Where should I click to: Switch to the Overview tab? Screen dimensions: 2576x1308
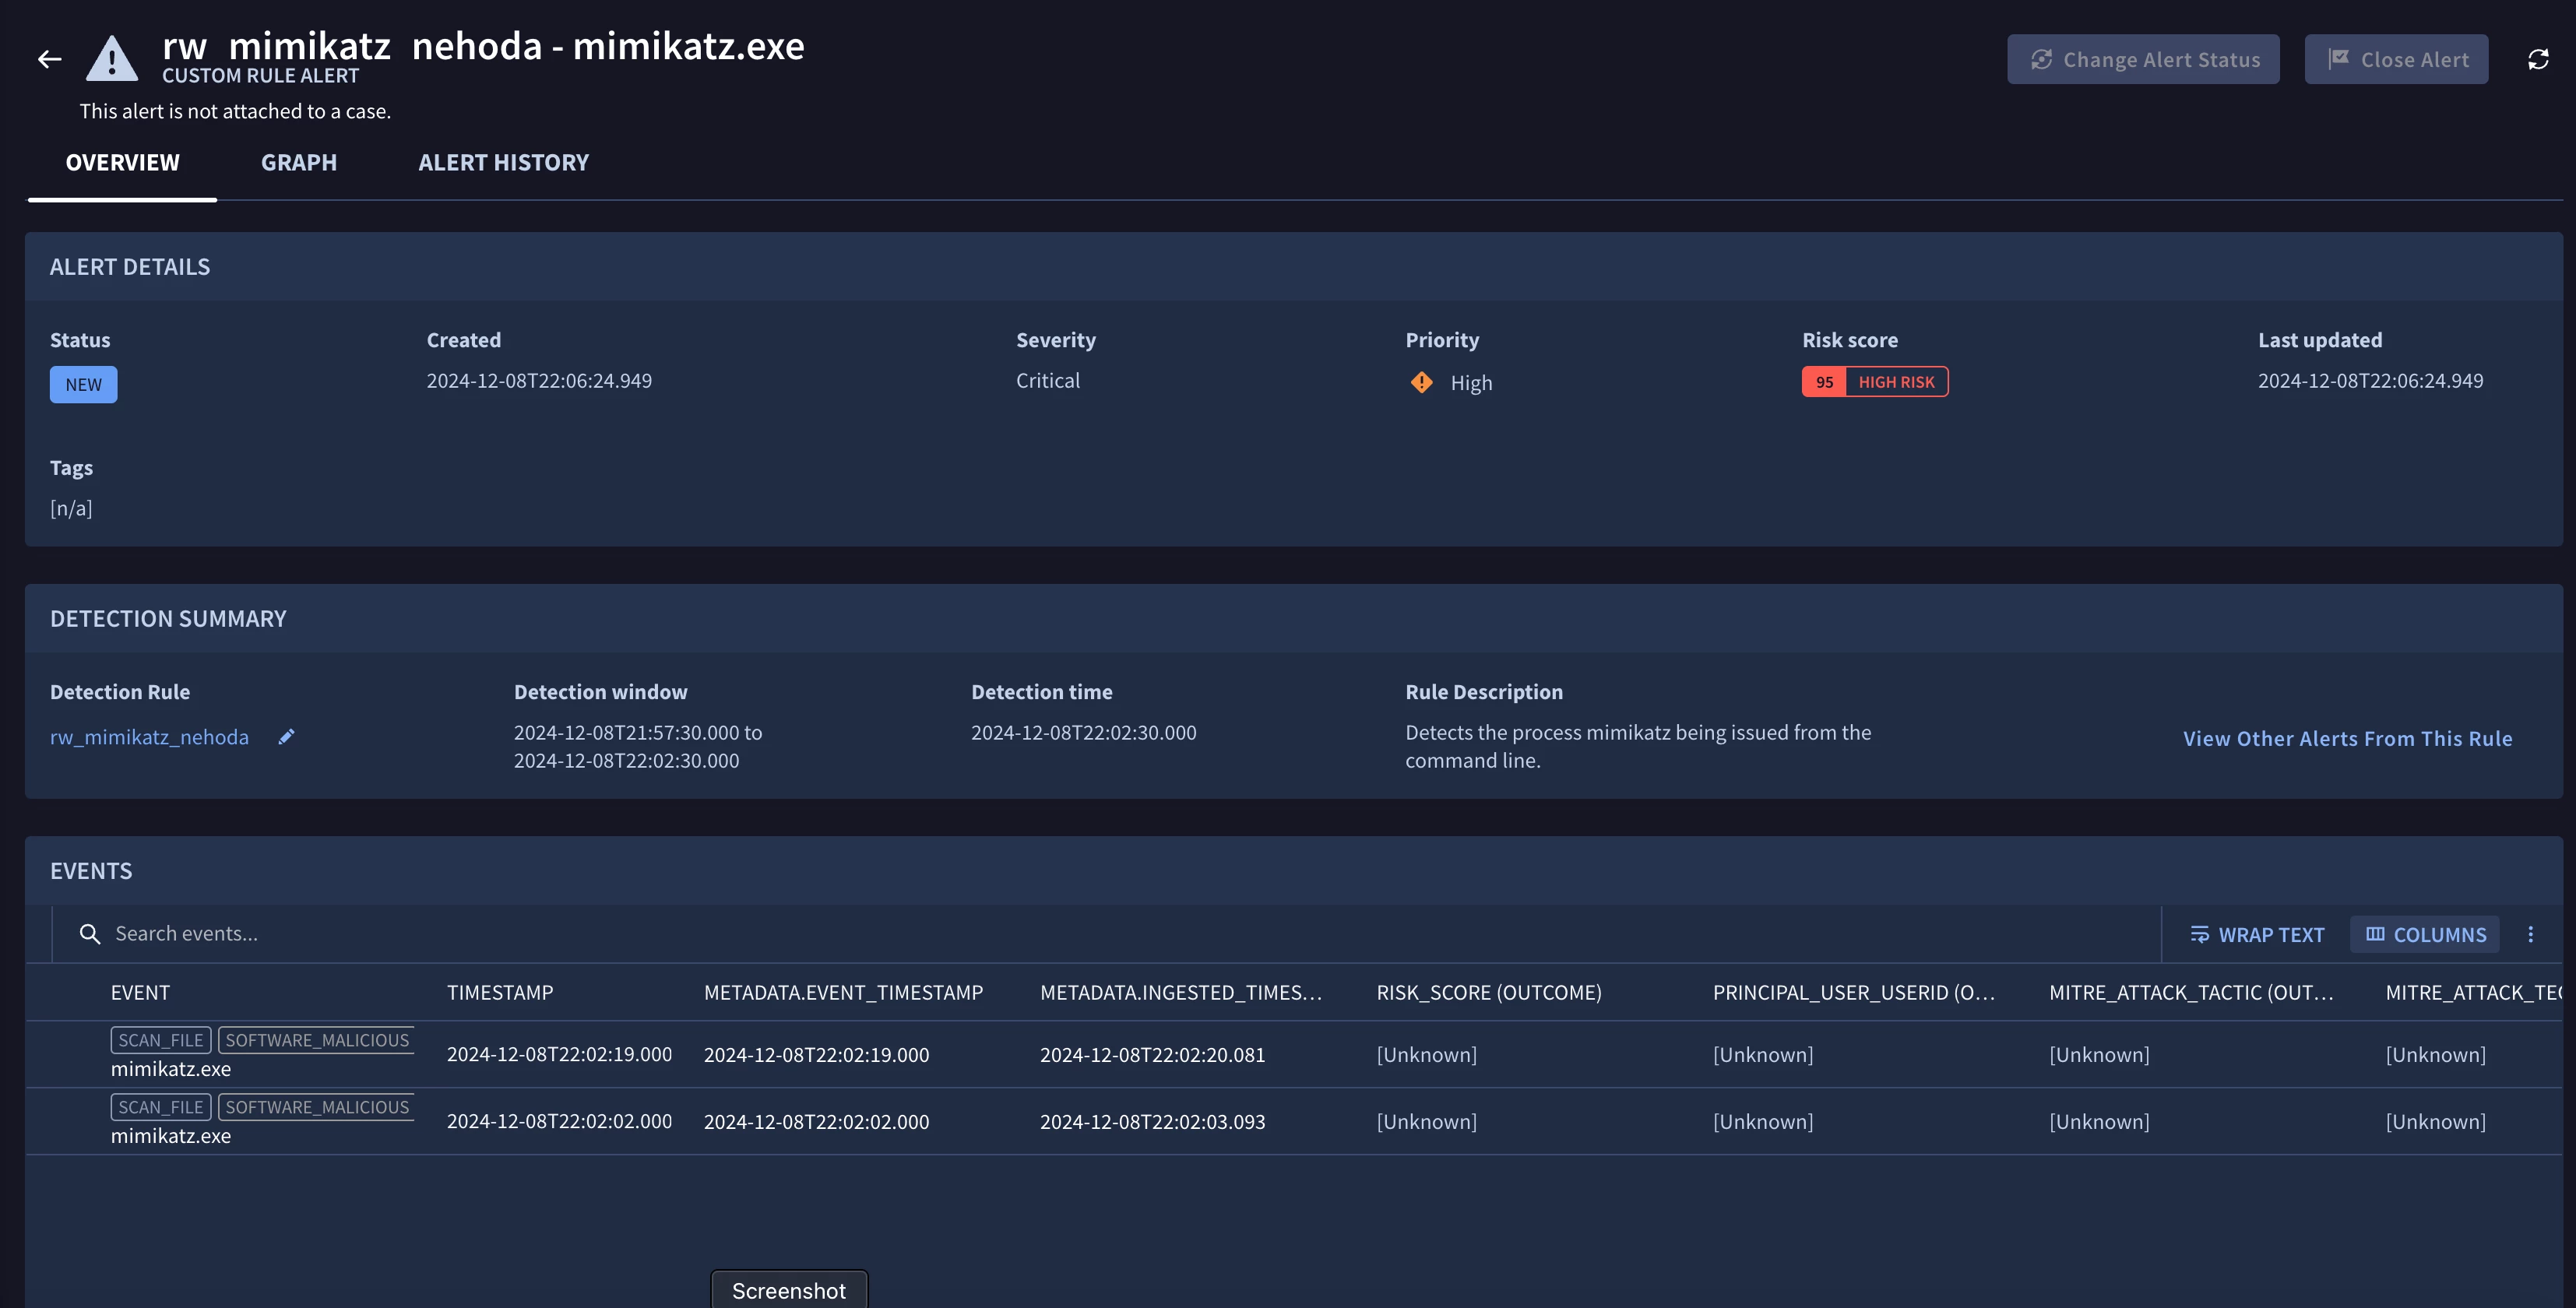(x=122, y=162)
